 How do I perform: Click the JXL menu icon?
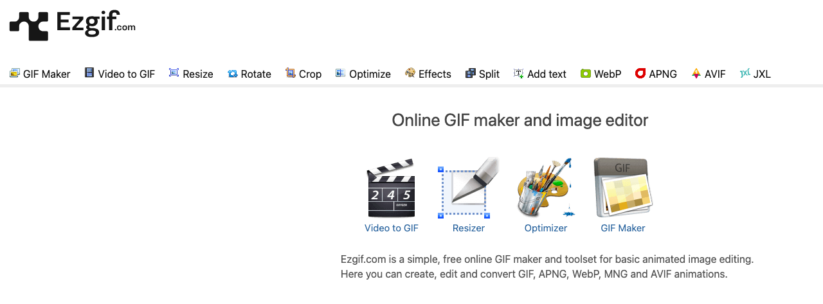745,73
